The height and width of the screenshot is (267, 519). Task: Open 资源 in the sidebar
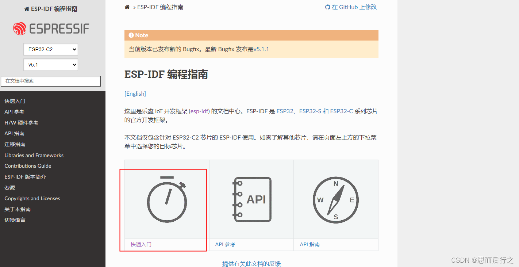(10, 188)
